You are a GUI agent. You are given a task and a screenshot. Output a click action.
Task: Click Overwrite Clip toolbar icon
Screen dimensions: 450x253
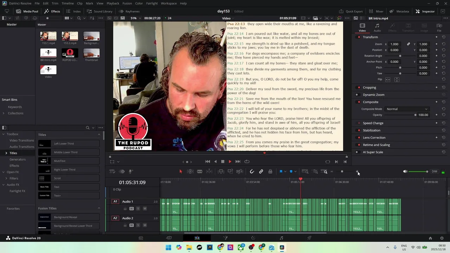point(230,171)
